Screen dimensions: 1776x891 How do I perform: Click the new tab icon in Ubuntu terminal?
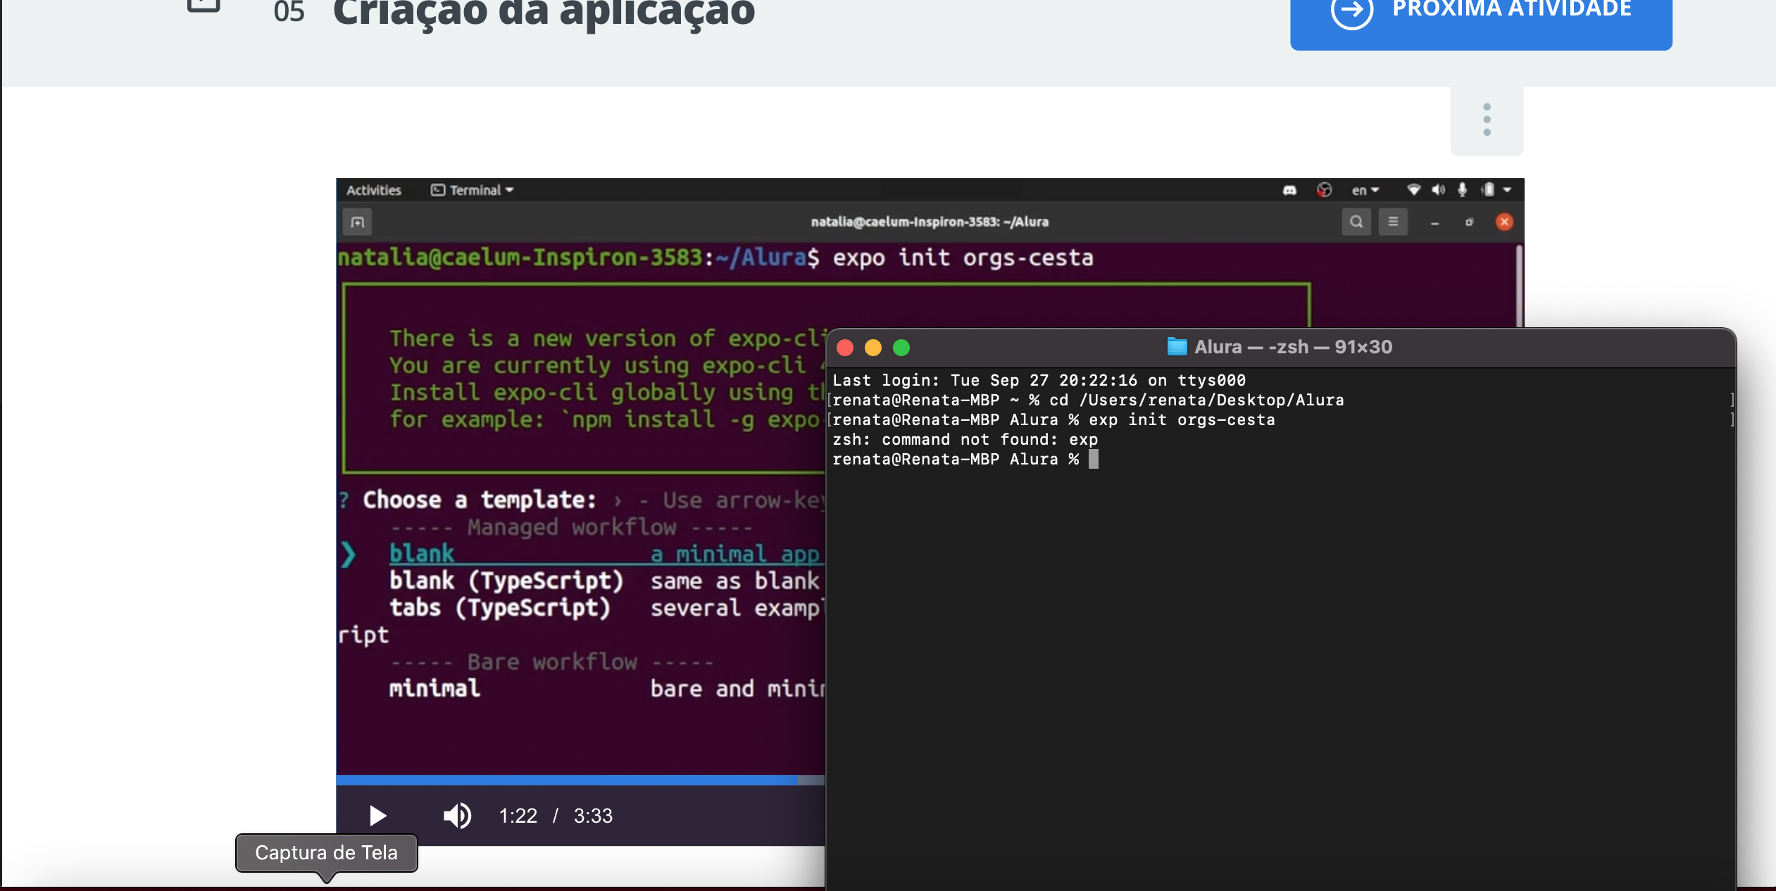click(358, 222)
